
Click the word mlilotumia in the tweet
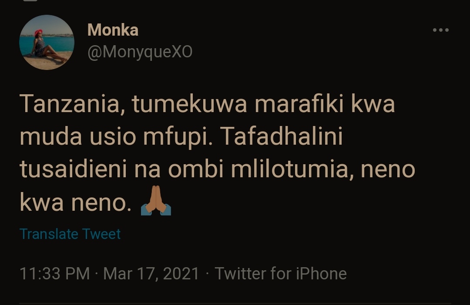pyautogui.click(x=287, y=170)
